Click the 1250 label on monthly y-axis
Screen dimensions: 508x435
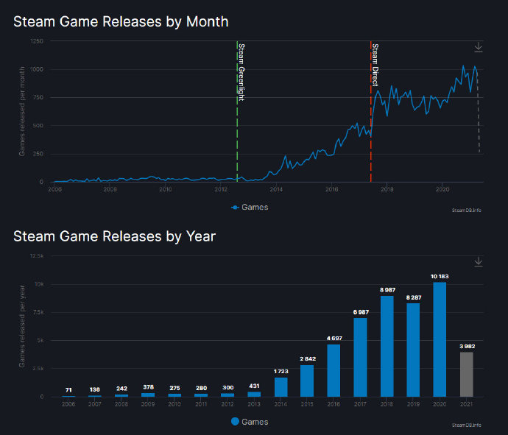pos(37,41)
